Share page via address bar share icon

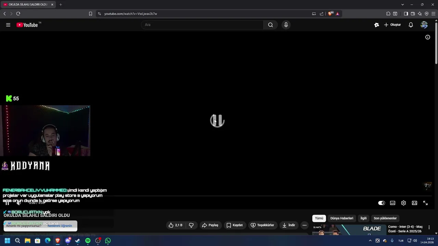tap(322, 14)
